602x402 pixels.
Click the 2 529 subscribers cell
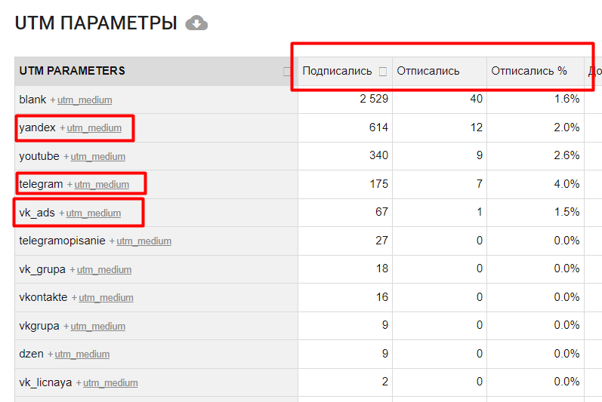(344, 99)
